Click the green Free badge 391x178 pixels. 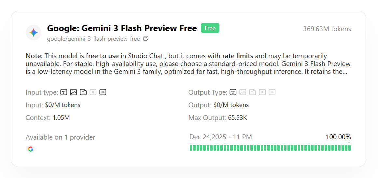pos(210,28)
